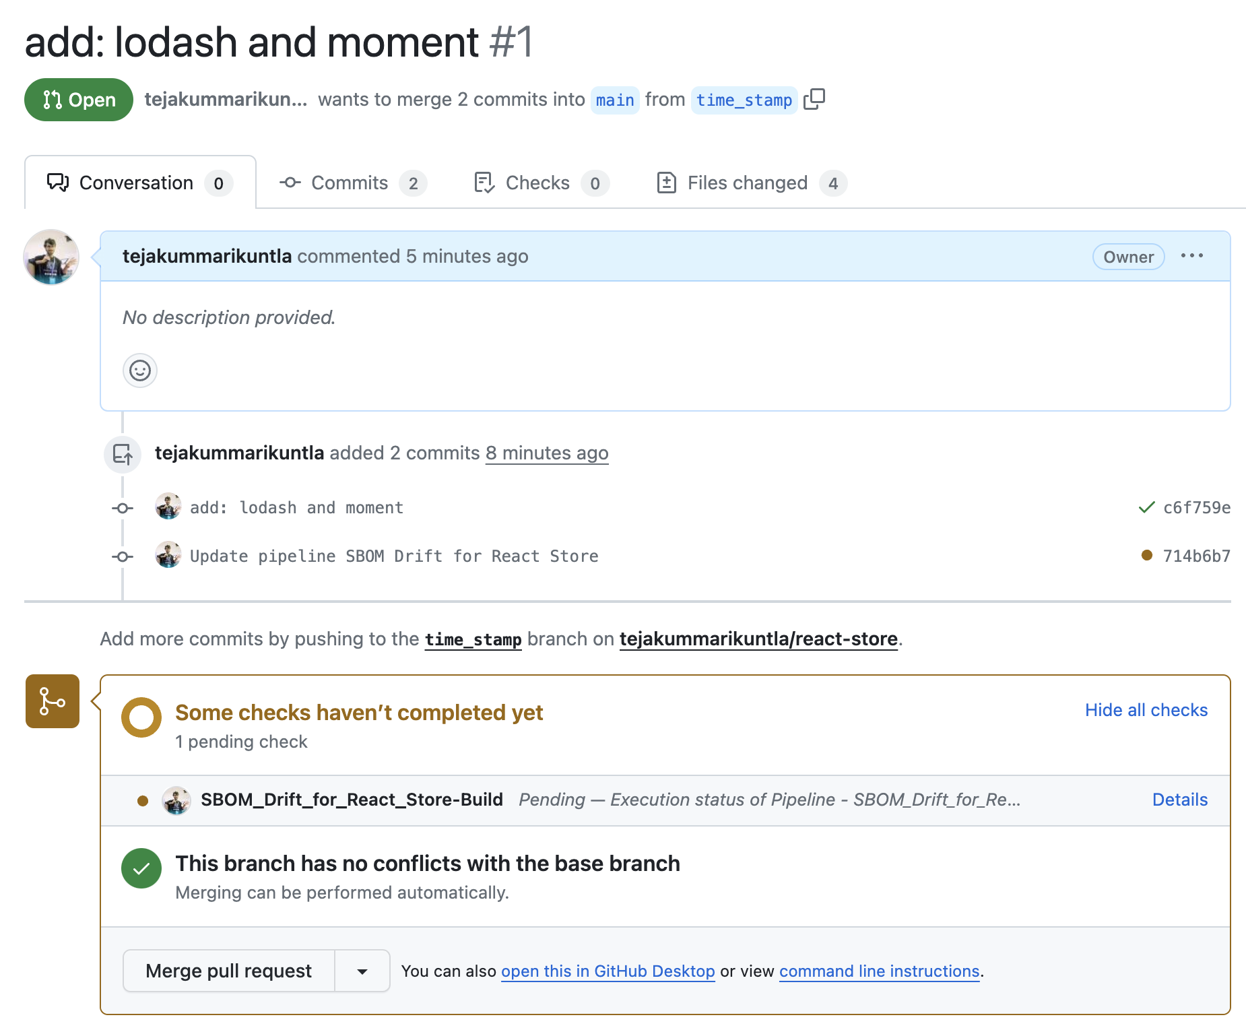Click the pending dot status beside 714b6b7
1246x1032 pixels.
coord(1146,555)
